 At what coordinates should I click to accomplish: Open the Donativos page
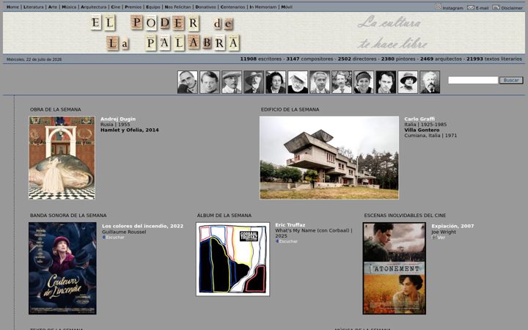tap(205, 7)
